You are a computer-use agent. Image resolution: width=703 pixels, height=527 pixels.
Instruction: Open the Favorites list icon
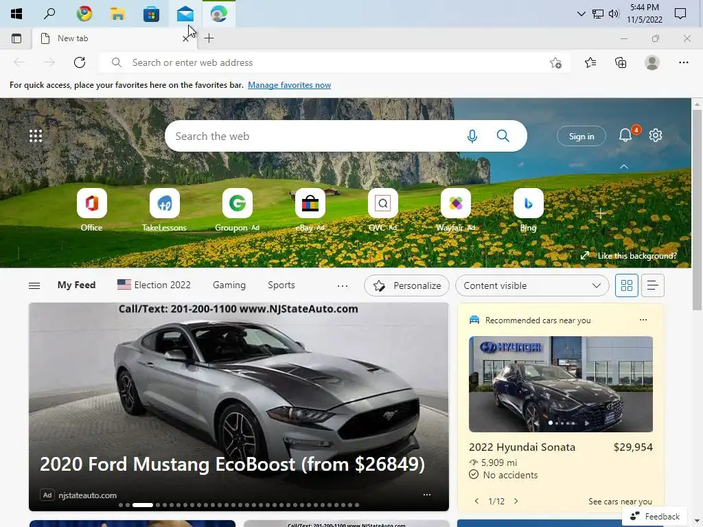point(590,62)
